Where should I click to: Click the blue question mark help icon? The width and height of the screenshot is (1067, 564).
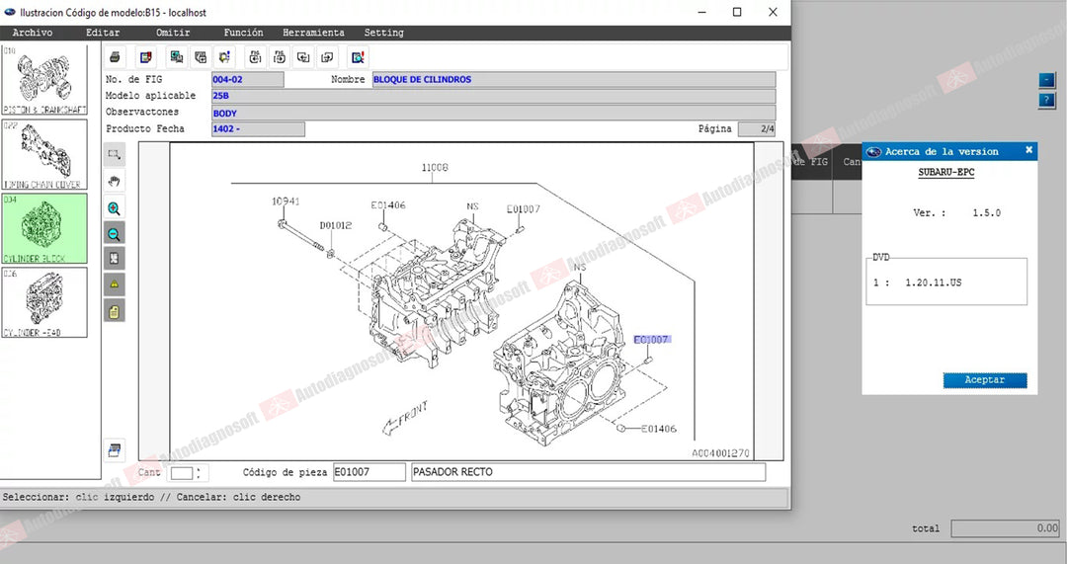pos(1046,101)
